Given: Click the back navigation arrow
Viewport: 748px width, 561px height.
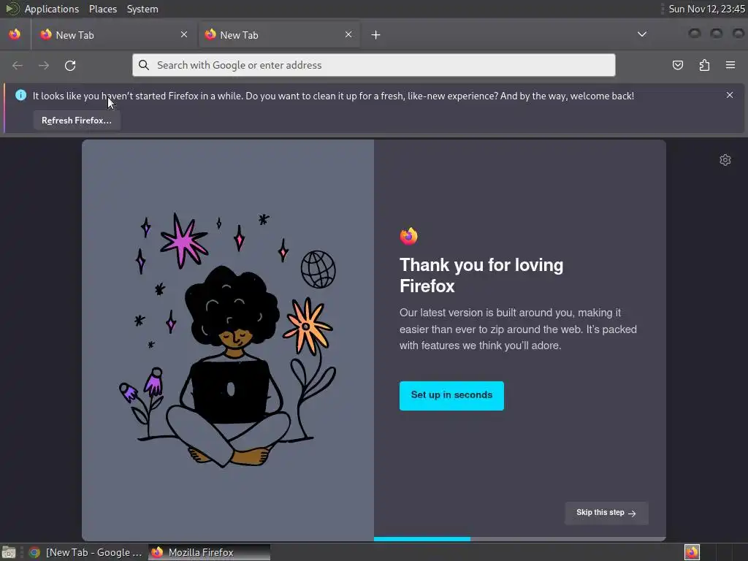Looking at the screenshot, I should click(18, 65).
